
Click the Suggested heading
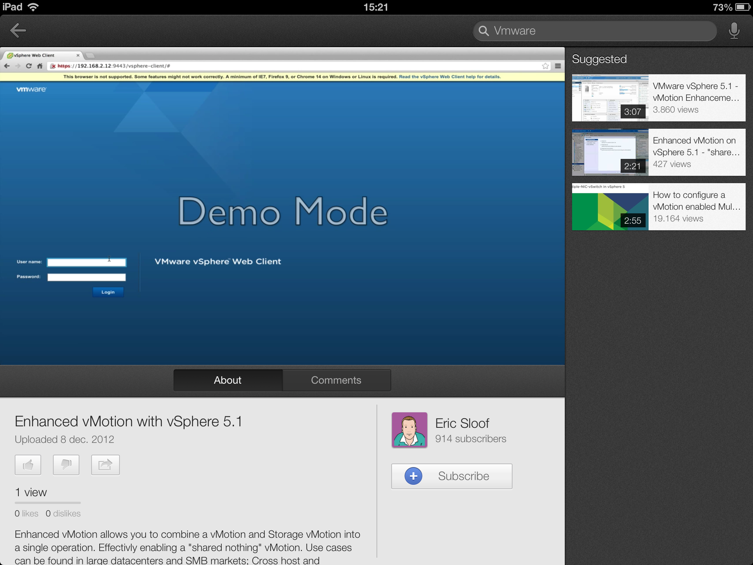(x=599, y=59)
